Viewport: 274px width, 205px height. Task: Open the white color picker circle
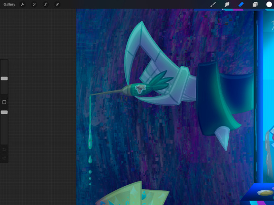pyautogui.click(x=269, y=5)
